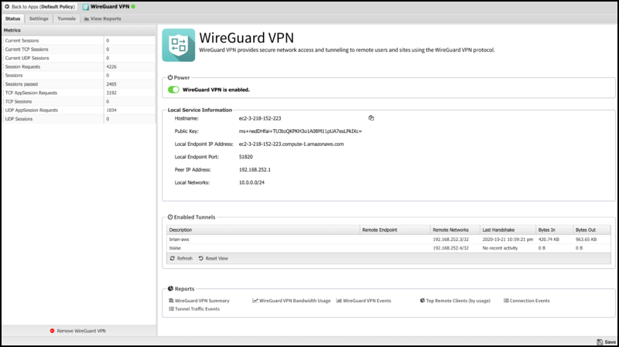Viewport: 619px width, 347px height.
Task: Open Tunnel Traffic Events report
Action: click(194, 309)
